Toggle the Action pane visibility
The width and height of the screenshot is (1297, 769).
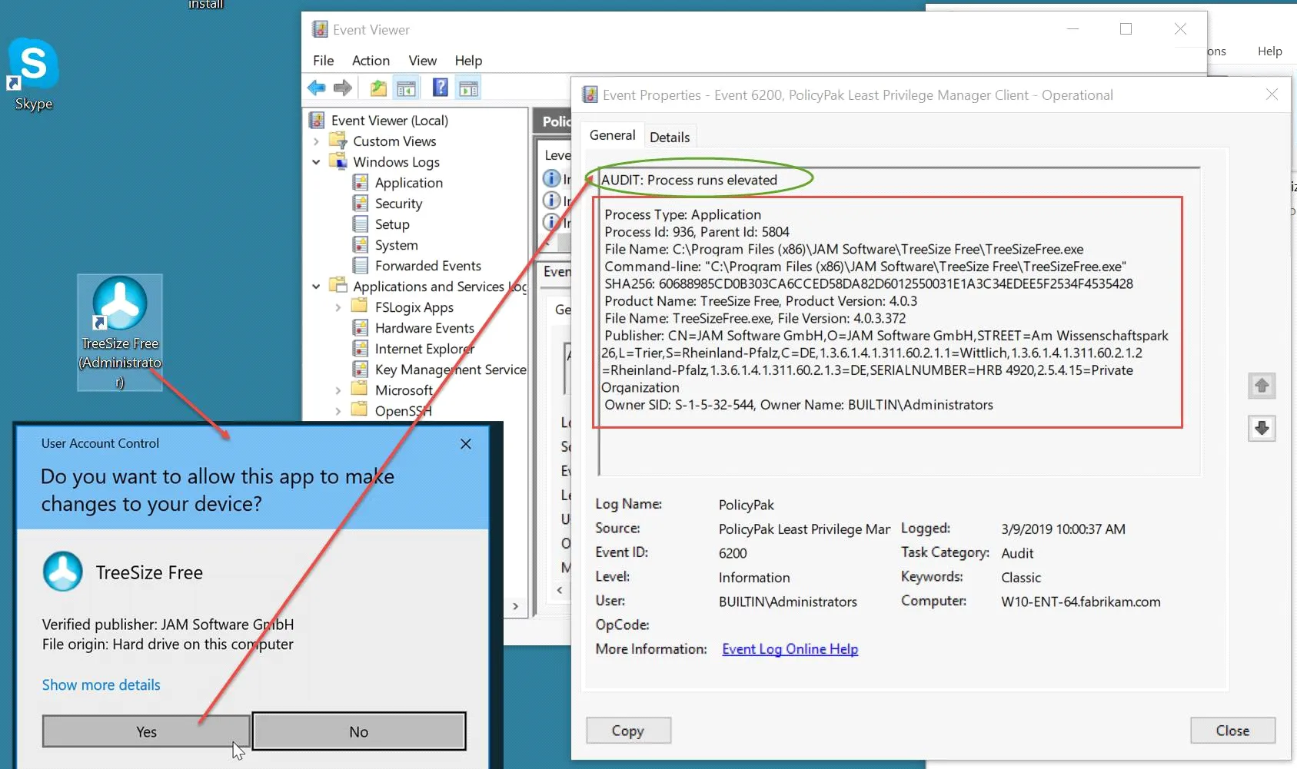pyautogui.click(x=469, y=88)
